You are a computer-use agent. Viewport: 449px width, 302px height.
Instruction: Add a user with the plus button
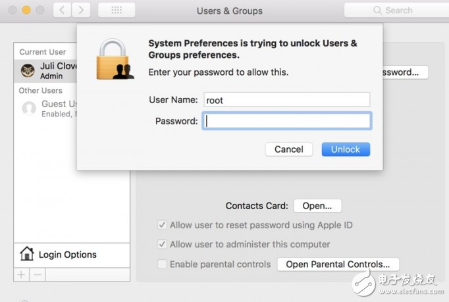(22, 274)
